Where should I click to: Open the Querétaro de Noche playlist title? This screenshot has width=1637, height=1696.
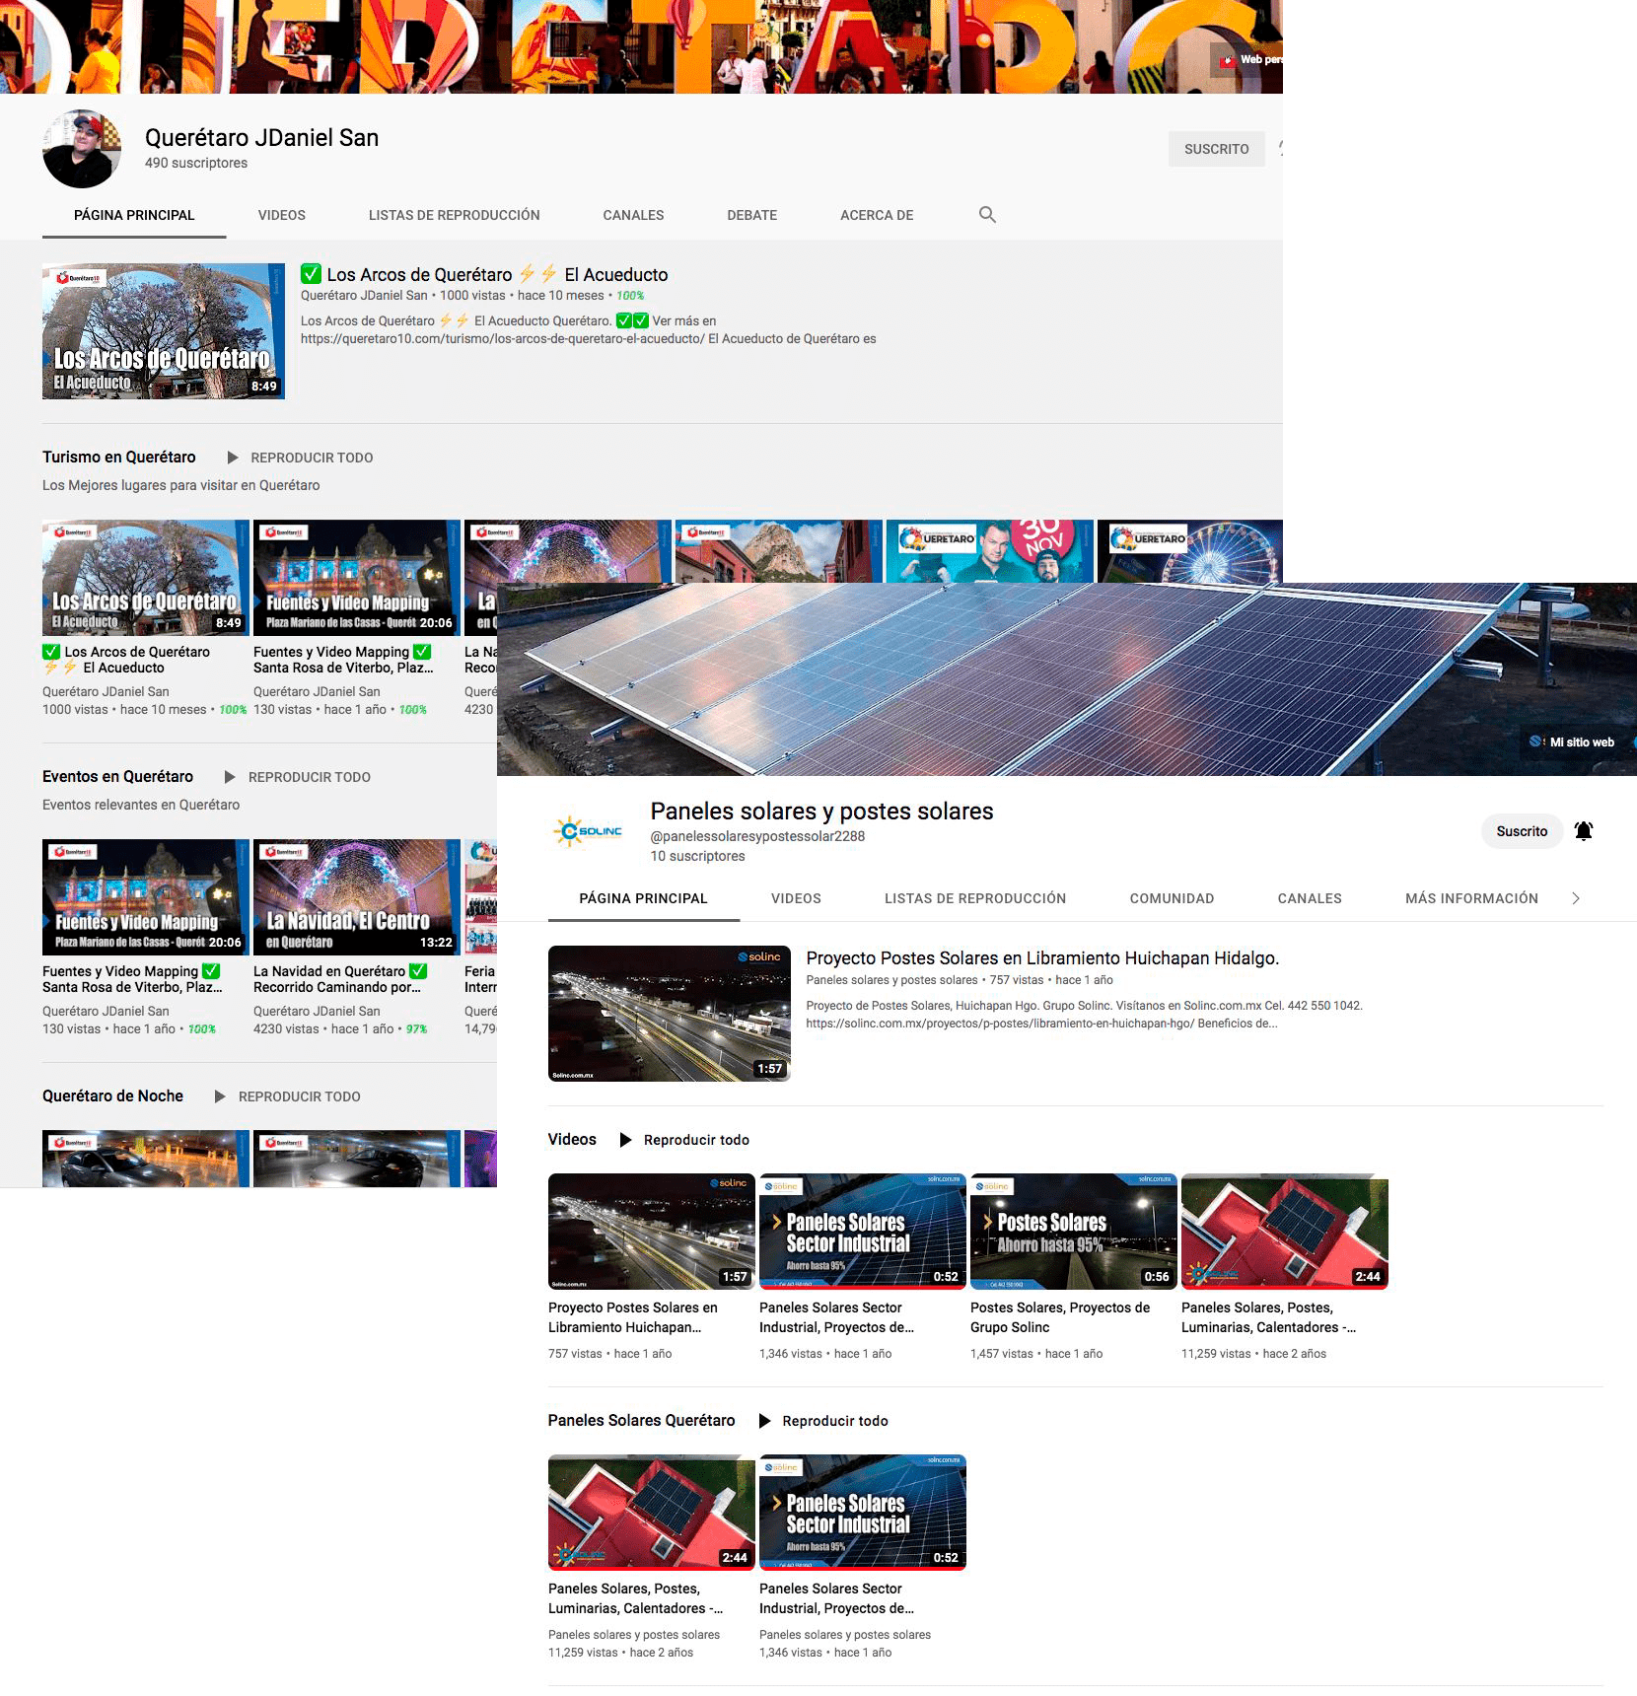click(x=113, y=1095)
